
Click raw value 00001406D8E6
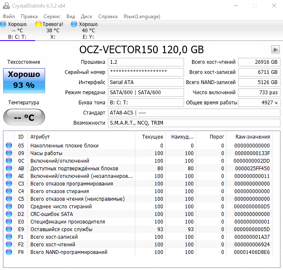252,252
